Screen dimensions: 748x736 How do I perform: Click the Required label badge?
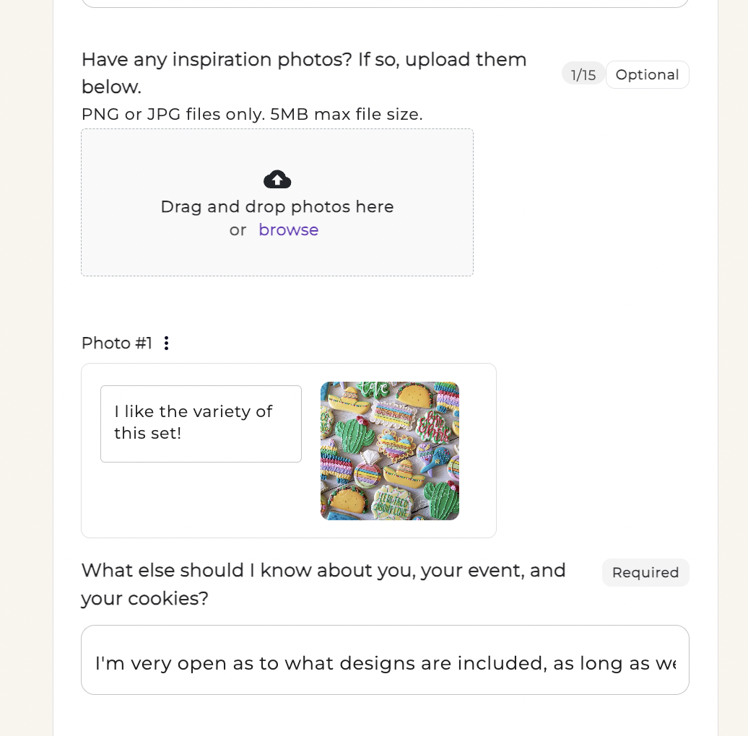[645, 572]
